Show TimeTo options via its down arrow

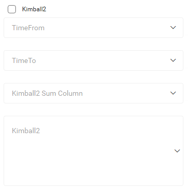pyautogui.click(x=173, y=60)
